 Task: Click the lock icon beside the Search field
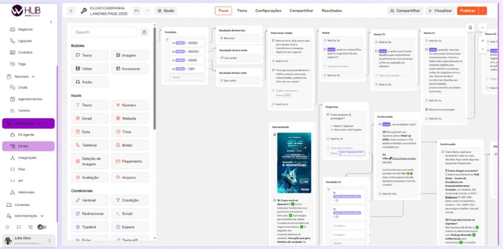tap(144, 32)
